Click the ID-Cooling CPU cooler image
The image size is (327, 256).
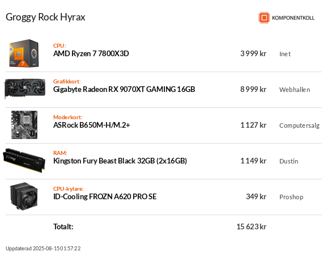click(x=24, y=196)
